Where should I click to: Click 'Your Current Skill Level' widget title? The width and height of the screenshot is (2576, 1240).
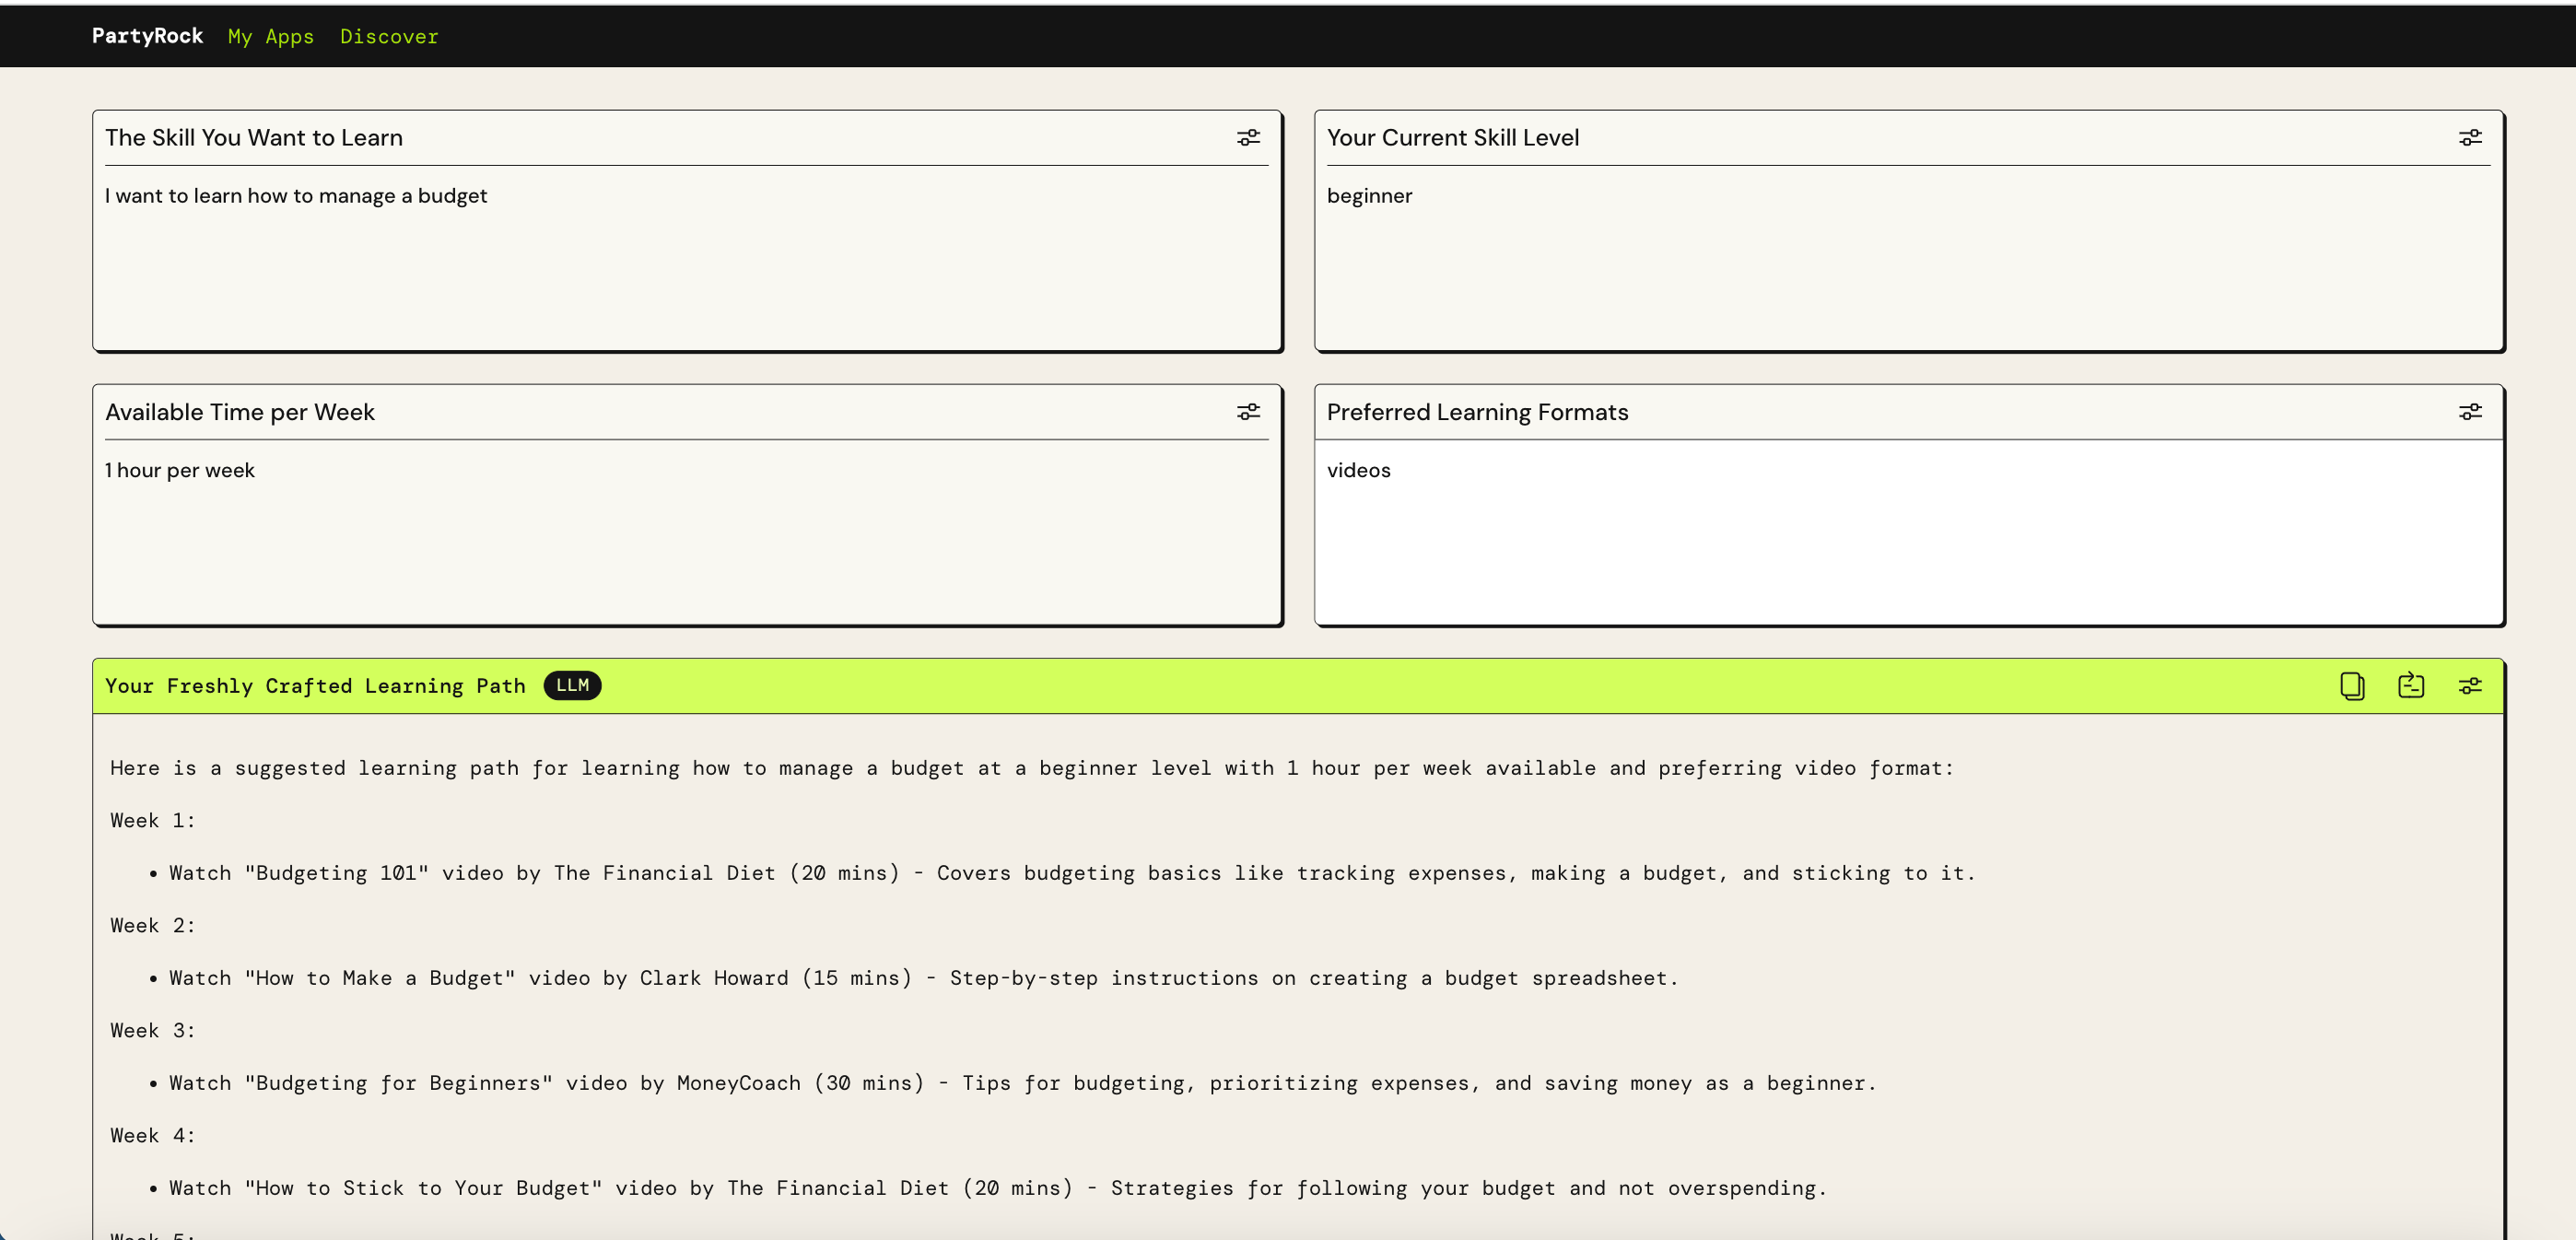(1453, 137)
